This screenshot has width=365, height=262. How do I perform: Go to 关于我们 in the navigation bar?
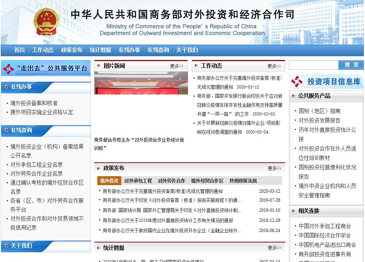tap(187, 50)
